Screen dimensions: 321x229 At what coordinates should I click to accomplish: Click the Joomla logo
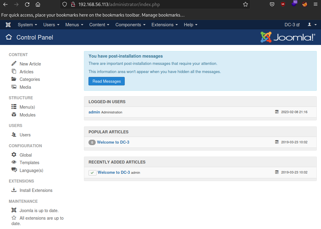(x=287, y=37)
